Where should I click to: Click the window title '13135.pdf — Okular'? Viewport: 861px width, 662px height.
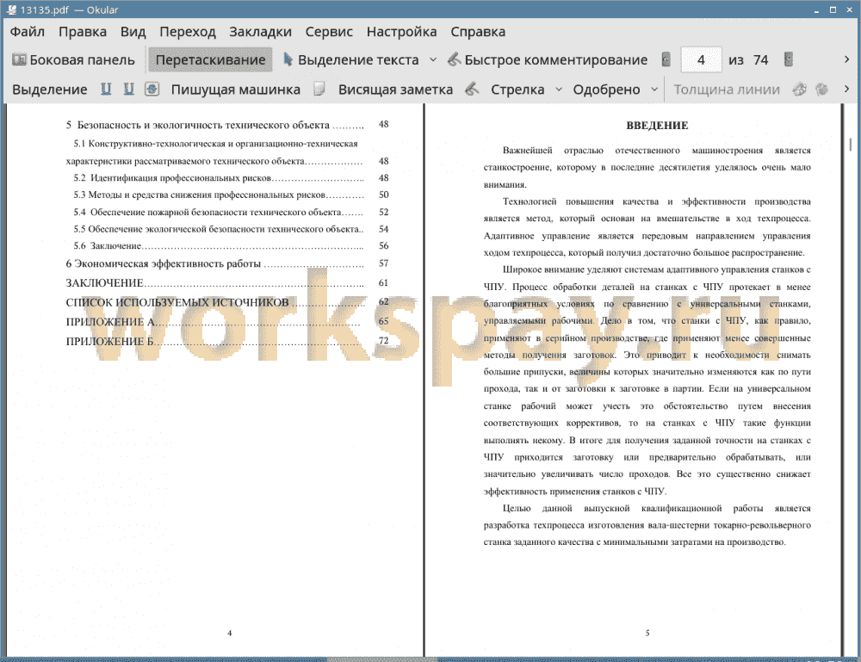click(x=69, y=9)
